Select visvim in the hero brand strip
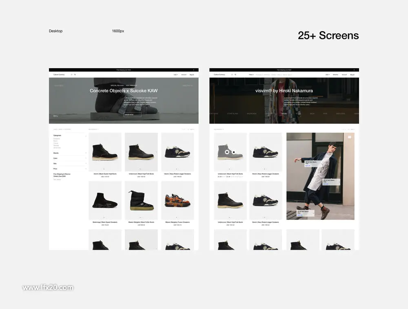This screenshot has width=408, height=309. pos(284,114)
